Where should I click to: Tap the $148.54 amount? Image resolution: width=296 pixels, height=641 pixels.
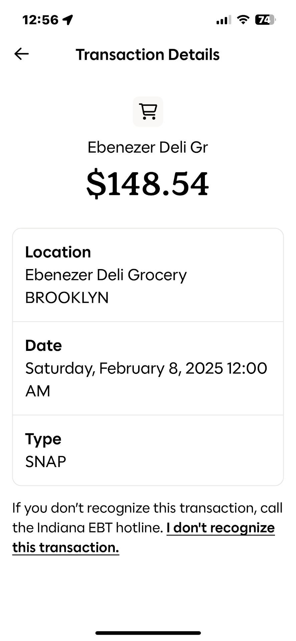[147, 184]
